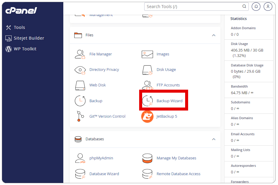Open the Manage My Databases link
This screenshot has width=278, height=185.
click(176, 158)
